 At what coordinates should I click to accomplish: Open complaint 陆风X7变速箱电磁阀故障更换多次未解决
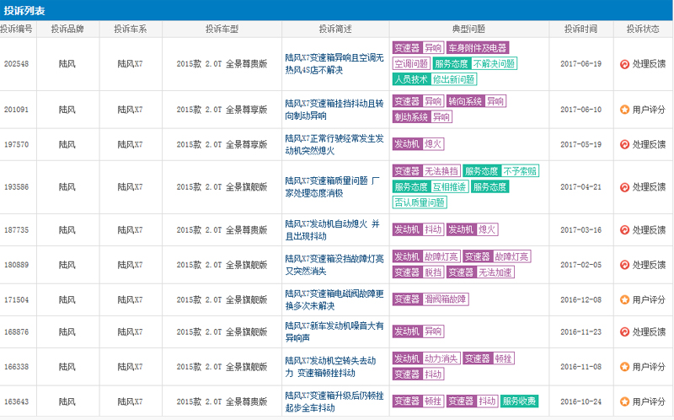click(x=334, y=300)
